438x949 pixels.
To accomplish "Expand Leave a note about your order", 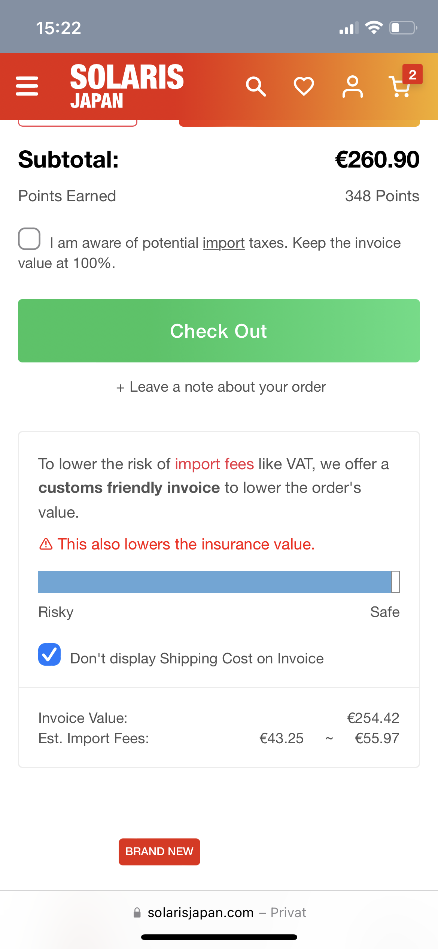I will click(221, 387).
